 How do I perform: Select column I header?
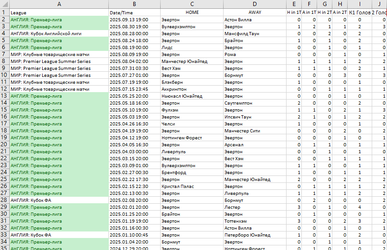click(x=360, y=4)
